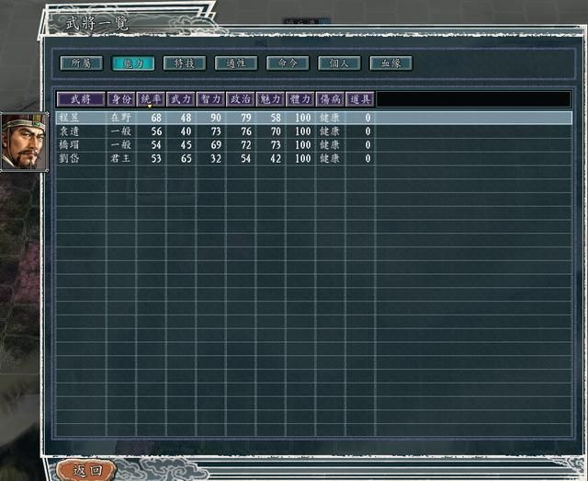Open the 血緣 tab
Viewport: 588px width, 481px height.
391,63
